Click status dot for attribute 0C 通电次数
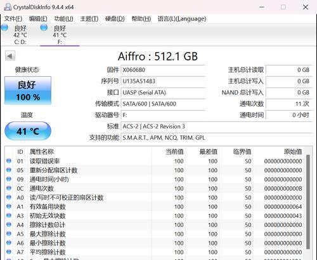The width and height of the screenshot is (317, 260). (x=9, y=188)
